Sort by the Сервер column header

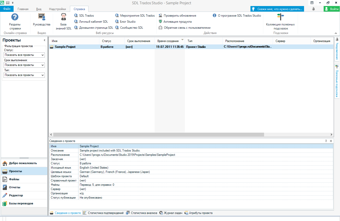tap(292, 41)
